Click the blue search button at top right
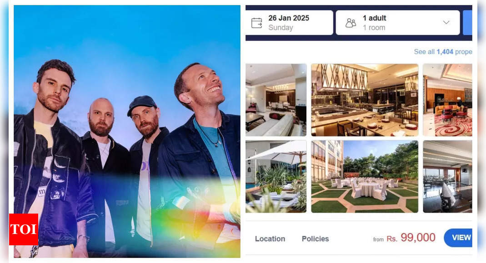 point(467,23)
